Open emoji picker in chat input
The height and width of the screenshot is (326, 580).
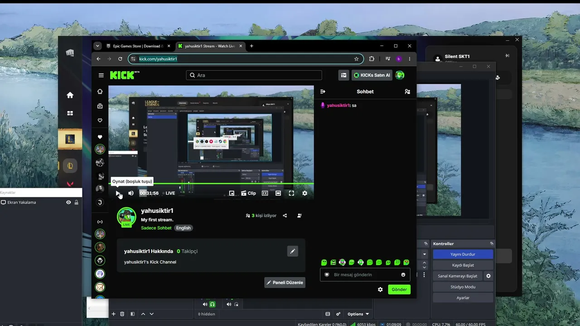click(403, 275)
